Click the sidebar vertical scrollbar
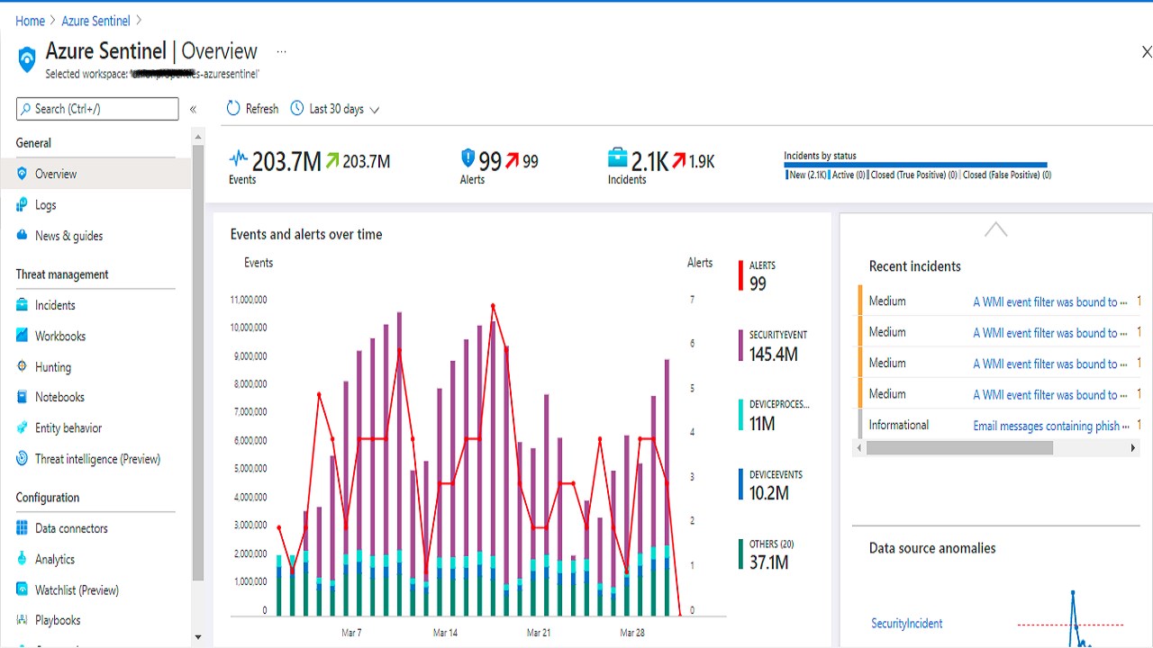 [x=198, y=362]
